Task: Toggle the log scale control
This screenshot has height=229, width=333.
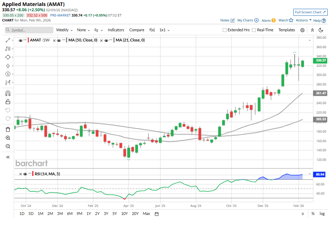Action: pyautogui.click(x=323, y=213)
